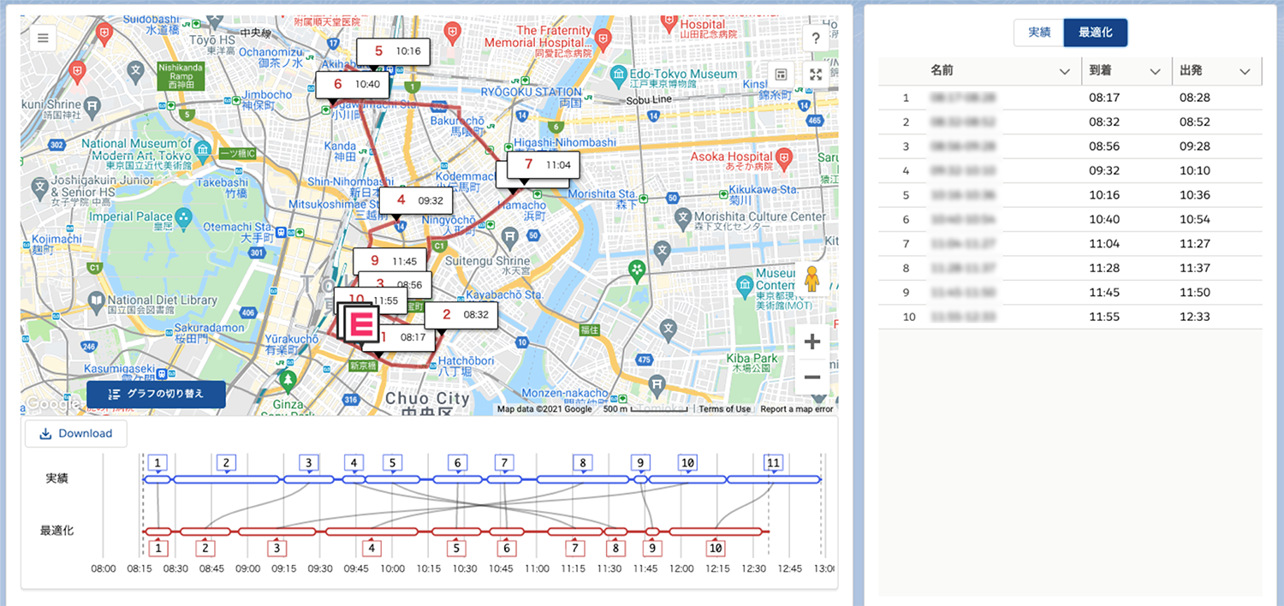The image size is (1284, 606).
Task: Select map stop 6 labeled 10:40
Action: click(352, 84)
